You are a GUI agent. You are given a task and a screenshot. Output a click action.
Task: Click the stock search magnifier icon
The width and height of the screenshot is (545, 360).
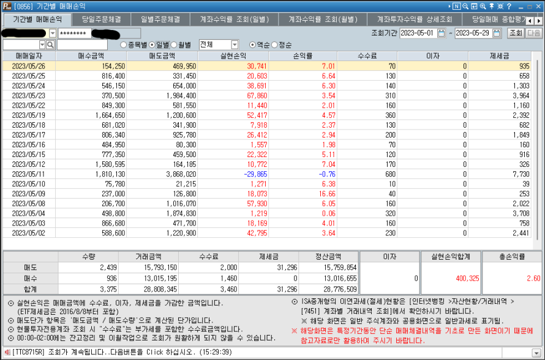click(x=51, y=45)
